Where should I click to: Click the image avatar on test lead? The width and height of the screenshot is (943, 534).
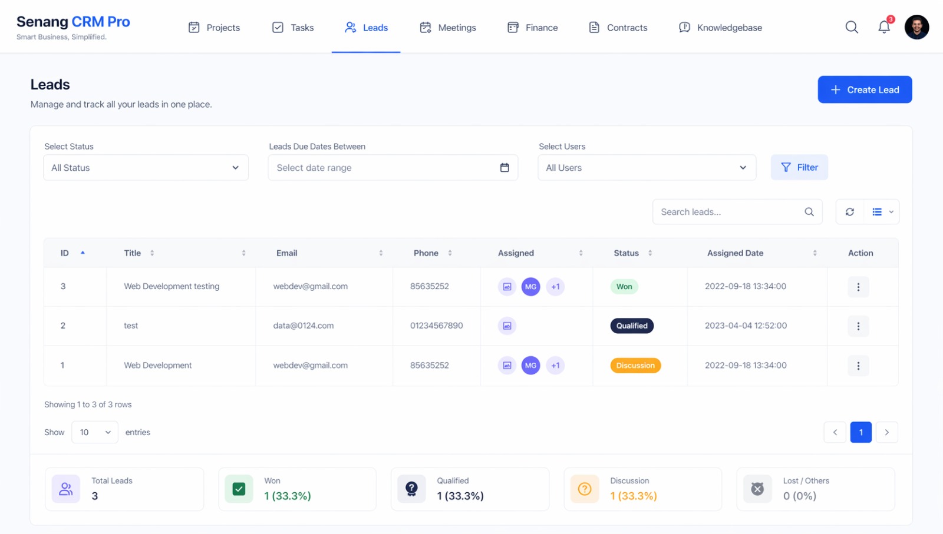pyautogui.click(x=507, y=326)
